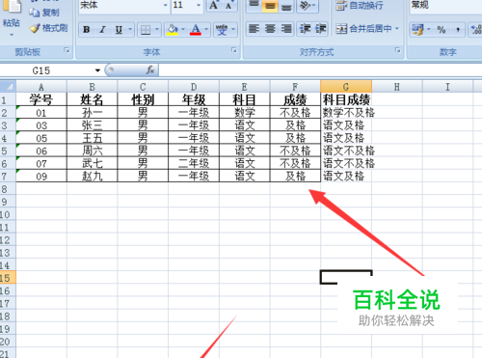This screenshot has width=482, height=358.
Task: Select column H header
Action: tap(397, 87)
